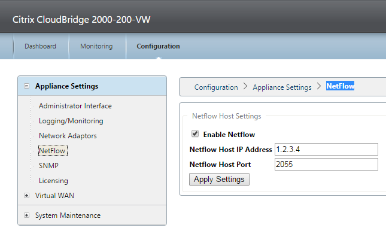Collapse the Appliance Settings section
The width and height of the screenshot is (386, 249).
[x=27, y=86]
